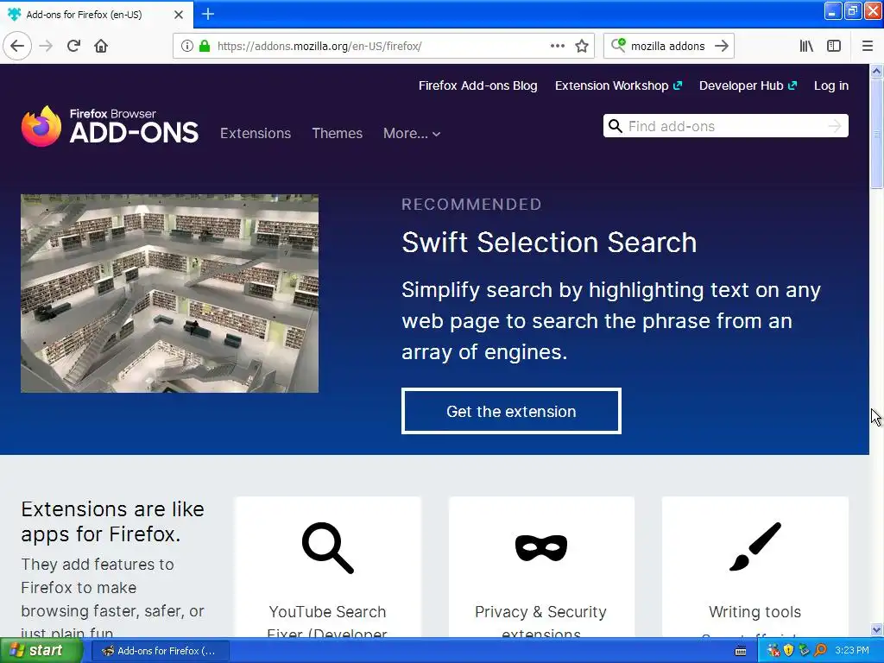The height and width of the screenshot is (663, 884).
Task: Focus the Find add-ons search field
Action: (x=725, y=126)
